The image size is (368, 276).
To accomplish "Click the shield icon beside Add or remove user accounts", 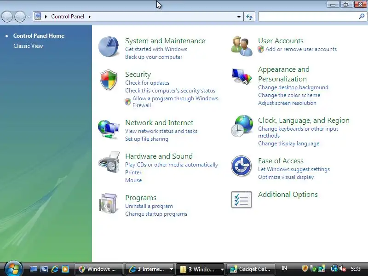I will (x=261, y=49).
